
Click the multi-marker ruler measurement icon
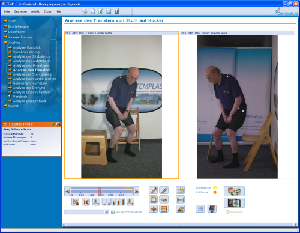[180, 190]
